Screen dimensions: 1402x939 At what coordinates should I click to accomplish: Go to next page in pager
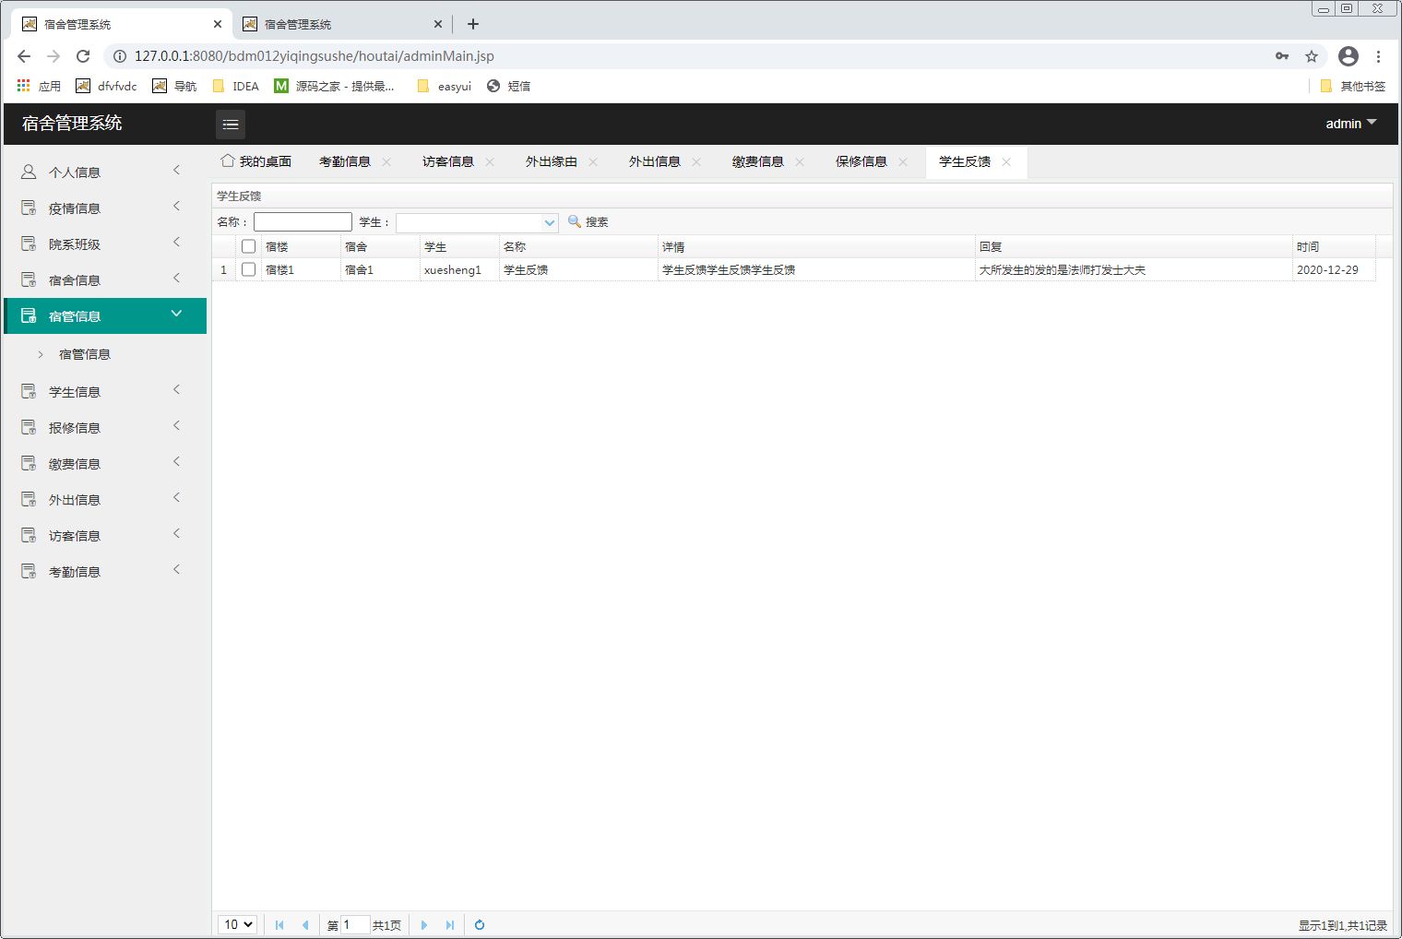(x=424, y=924)
